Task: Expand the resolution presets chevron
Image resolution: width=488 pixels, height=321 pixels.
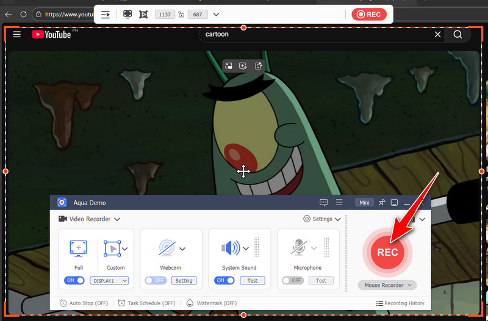Action: 216,14
